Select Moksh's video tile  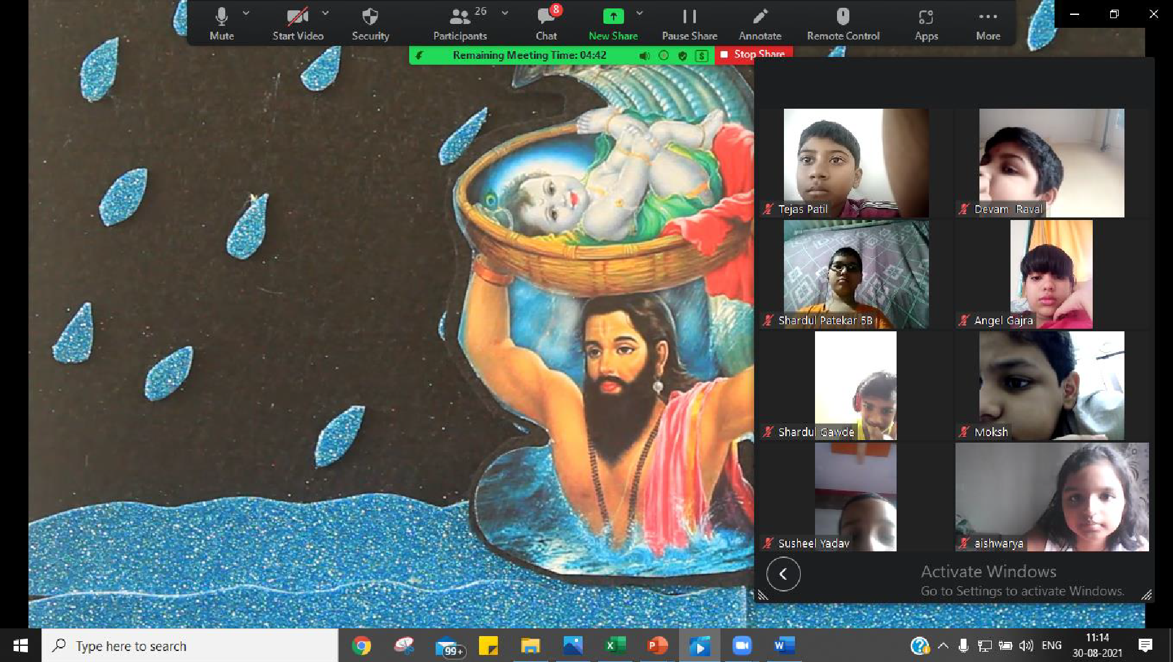(x=1051, y=386)
